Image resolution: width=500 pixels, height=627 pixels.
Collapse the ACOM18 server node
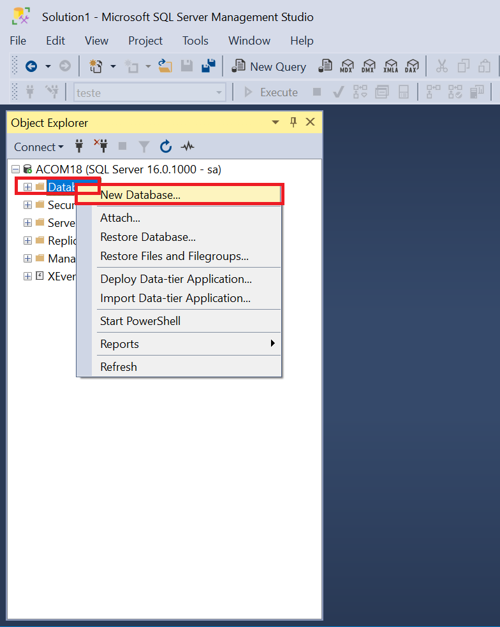click(15, 169)
